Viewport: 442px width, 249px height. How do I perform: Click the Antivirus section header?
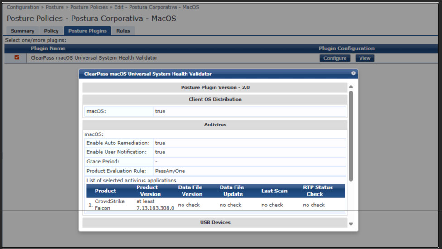pos(215,124)
